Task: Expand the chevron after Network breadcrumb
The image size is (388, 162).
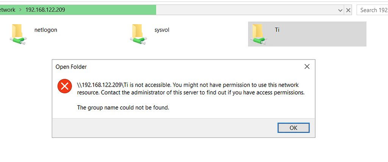Action: tap(20, 10)
